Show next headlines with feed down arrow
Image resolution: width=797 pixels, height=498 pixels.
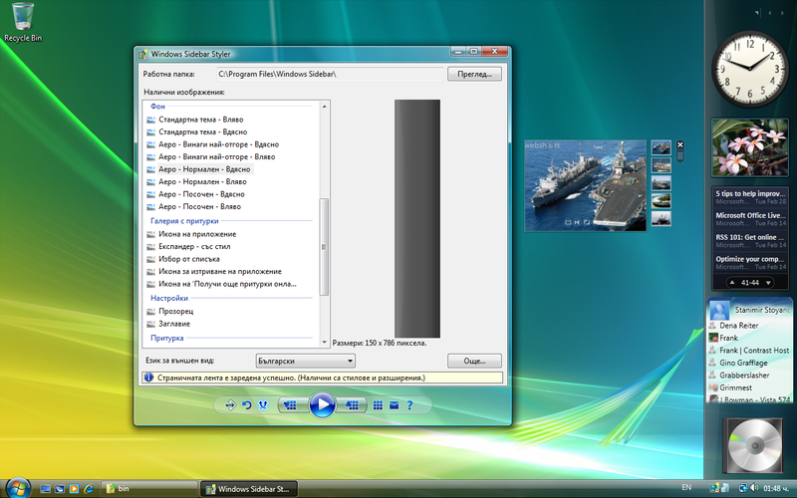(x=768, y=283)
